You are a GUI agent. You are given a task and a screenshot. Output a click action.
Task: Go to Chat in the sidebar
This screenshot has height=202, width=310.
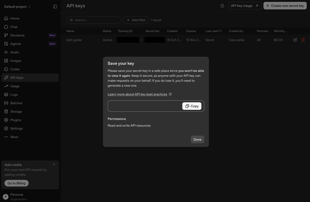(30, 27)
